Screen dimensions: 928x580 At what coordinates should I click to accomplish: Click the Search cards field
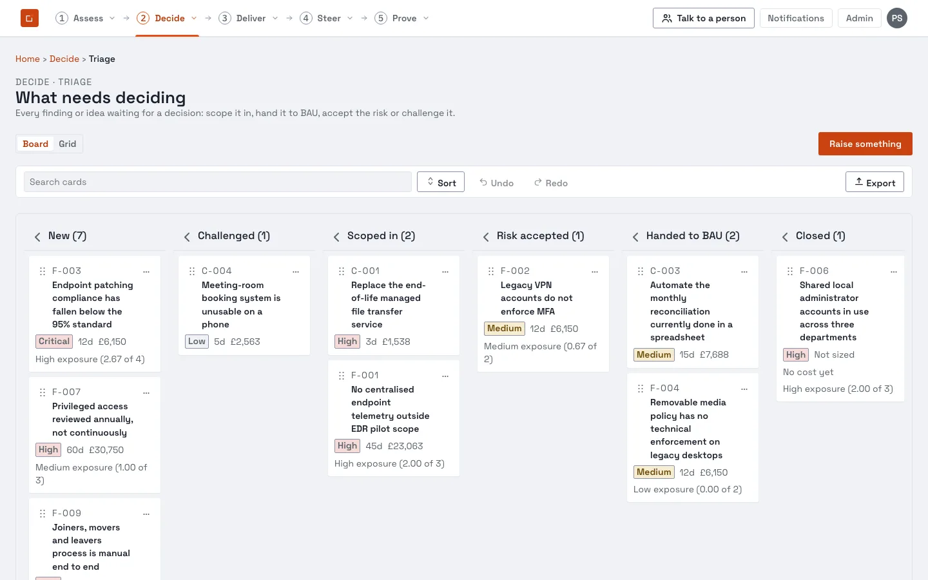click(218, 182)
